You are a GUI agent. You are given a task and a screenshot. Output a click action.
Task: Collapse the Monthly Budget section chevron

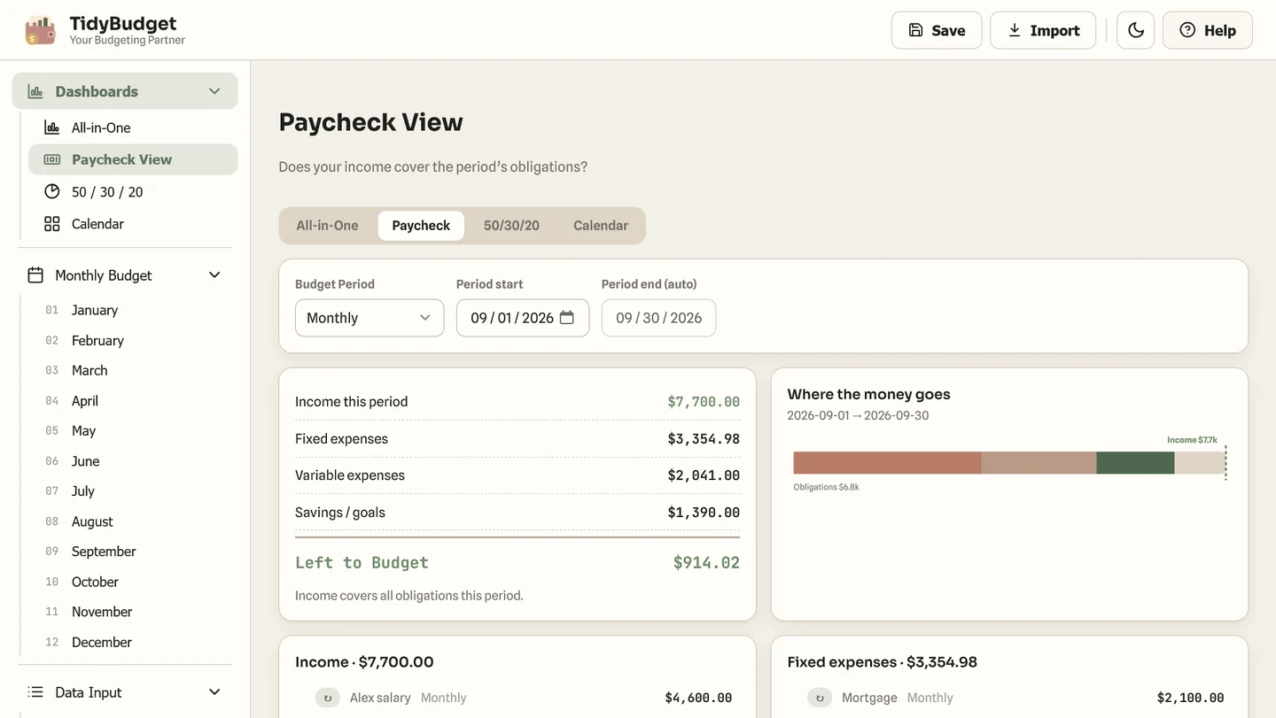pos(214,275)
